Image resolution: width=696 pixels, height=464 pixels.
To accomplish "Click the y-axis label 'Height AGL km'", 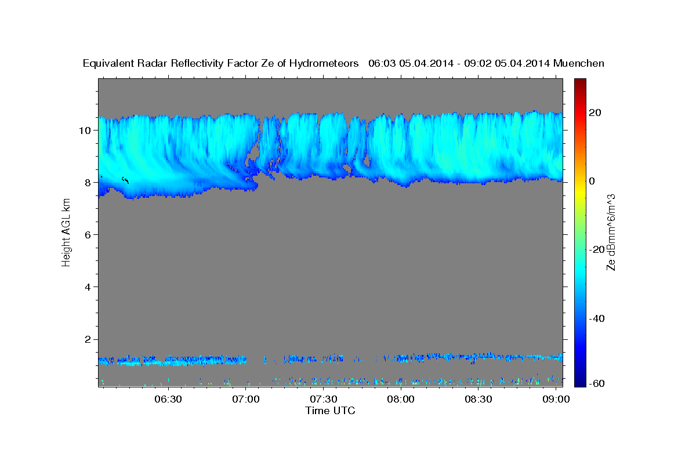I will point(67,233).
